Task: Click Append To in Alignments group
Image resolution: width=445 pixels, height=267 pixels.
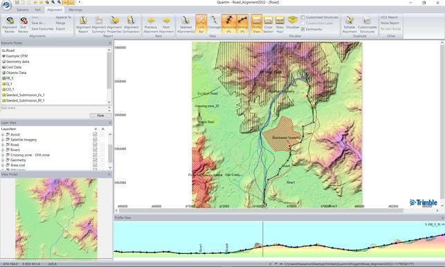Action: (x=63, y=17)
